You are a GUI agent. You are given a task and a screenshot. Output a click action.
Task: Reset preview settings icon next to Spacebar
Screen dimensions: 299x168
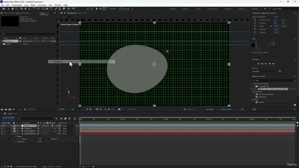[x=280, y=71]
